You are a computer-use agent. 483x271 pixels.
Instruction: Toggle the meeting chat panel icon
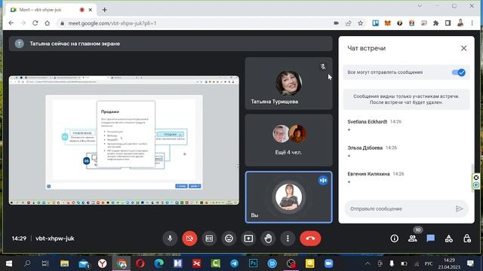[x=431, y=239]
